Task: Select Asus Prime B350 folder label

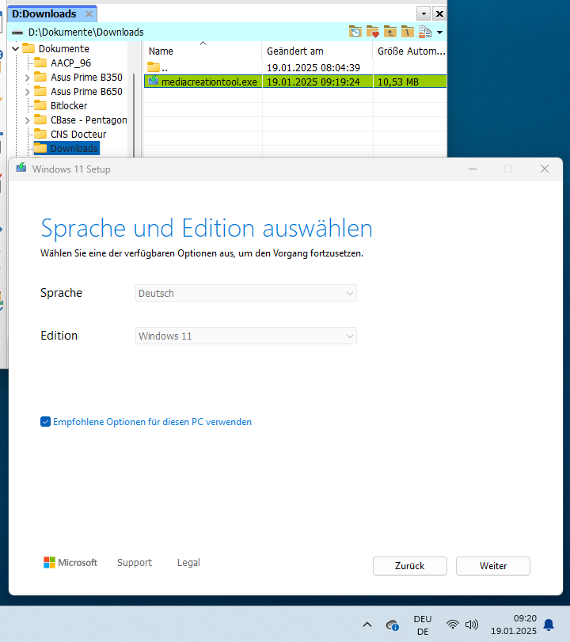Action: point(86,78)
